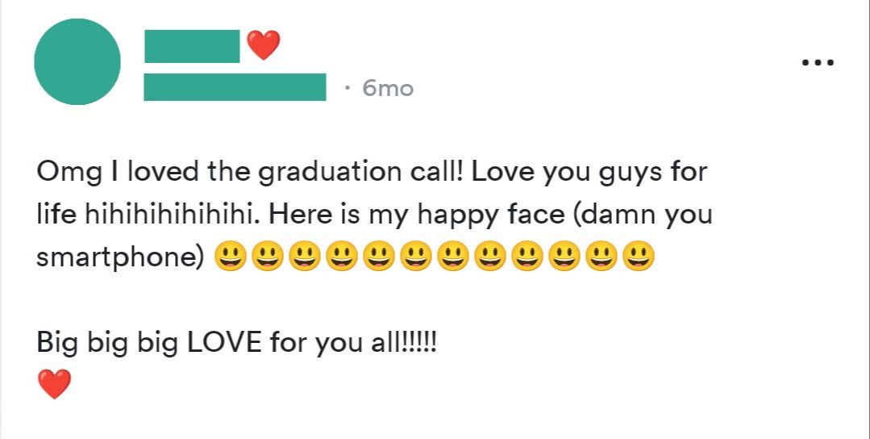Screen dimensions: 870x439
Task: Click the redacted username bar
Action: pyautogui.click(x=192, y=46)
